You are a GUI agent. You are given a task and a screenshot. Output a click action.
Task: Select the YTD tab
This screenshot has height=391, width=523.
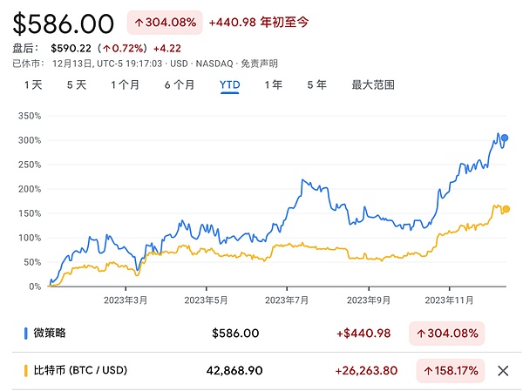tap(230, 84)
